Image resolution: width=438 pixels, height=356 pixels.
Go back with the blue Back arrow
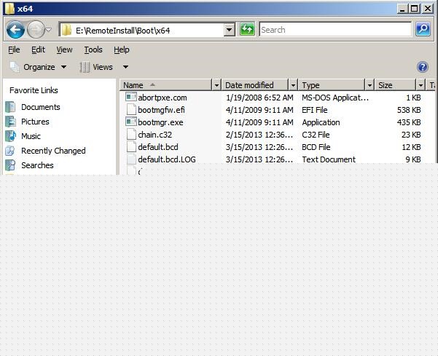15,30
